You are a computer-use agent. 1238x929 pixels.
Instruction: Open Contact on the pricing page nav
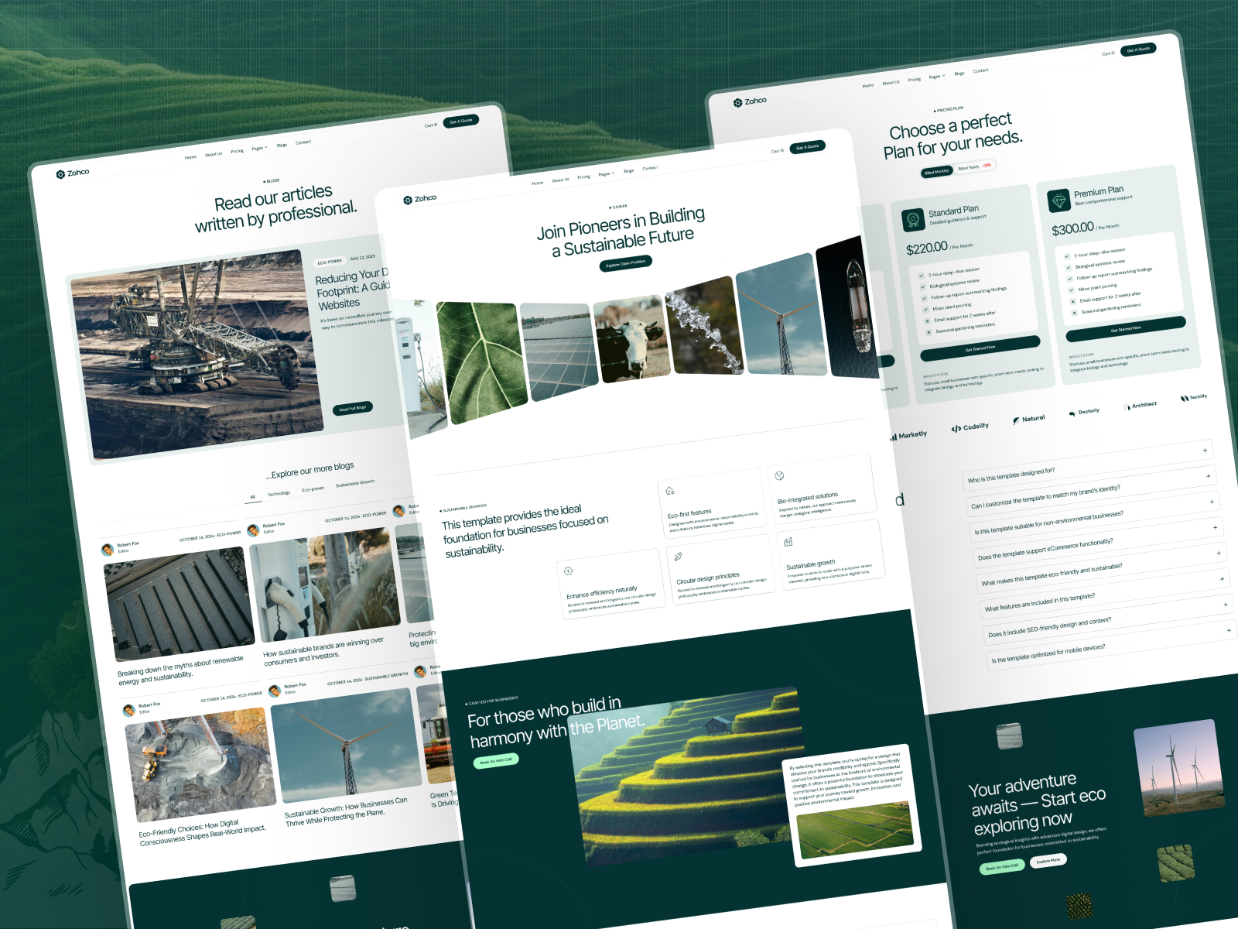click(x=980, y=70)
